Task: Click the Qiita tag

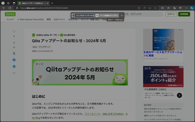Action: 35,47
